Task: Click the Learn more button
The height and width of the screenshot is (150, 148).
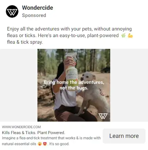Action: tap(124, 136)
